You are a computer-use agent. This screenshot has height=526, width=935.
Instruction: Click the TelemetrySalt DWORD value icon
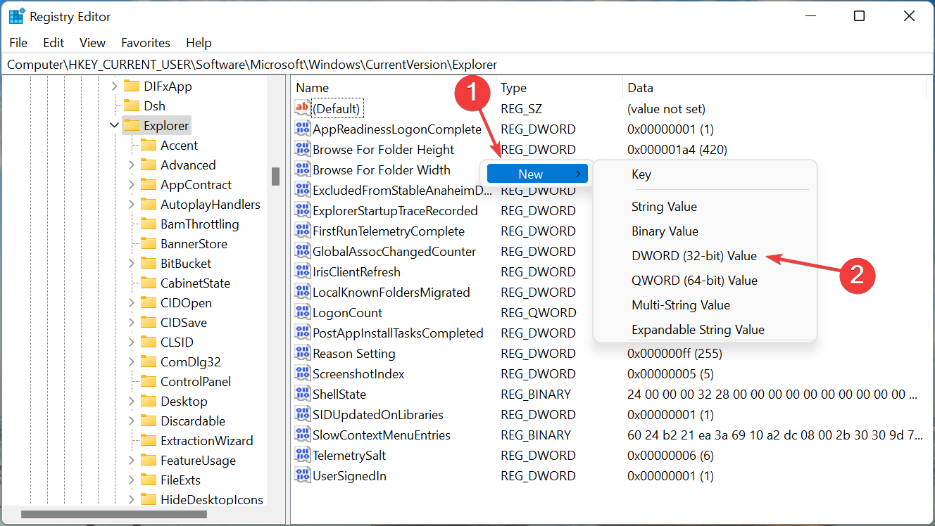[x=302, y=455]
